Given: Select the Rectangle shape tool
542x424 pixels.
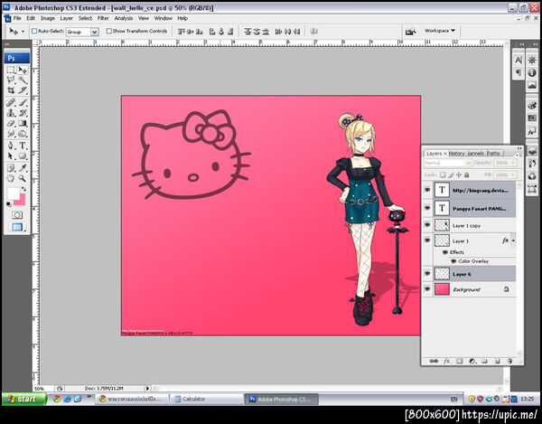Looking at the screenshot, I should 23,156.
